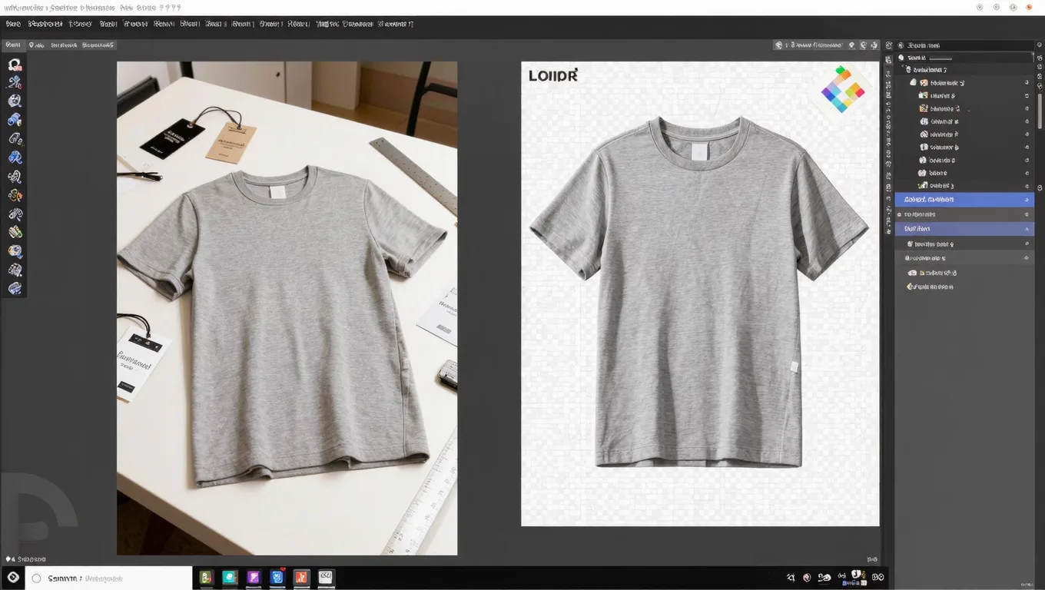Click the cut-out t-shirt on the transparent canvas
Screen dimensions: 1045x590
tap(699, 292)
